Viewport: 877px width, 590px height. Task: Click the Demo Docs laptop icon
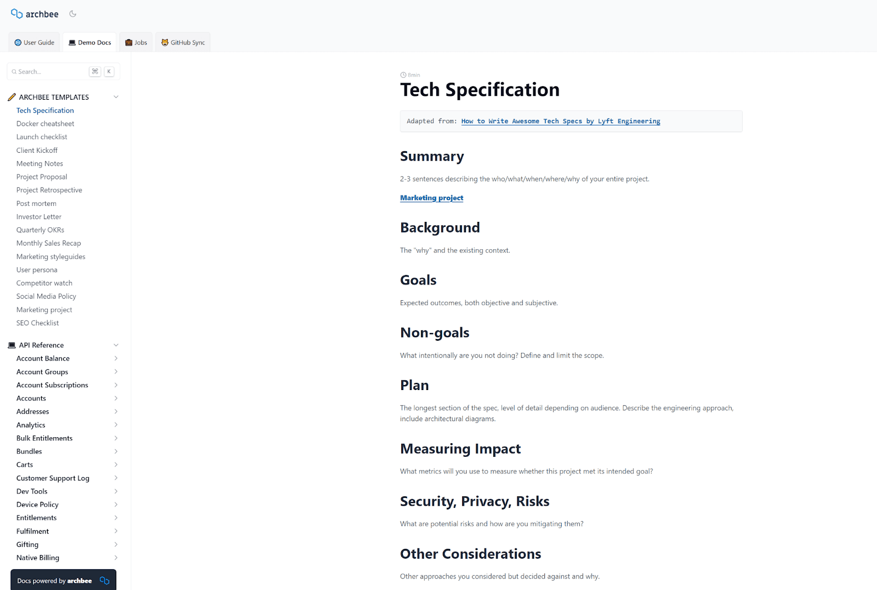72,43
